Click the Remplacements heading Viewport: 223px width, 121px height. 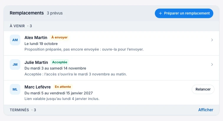coord(27,13)
